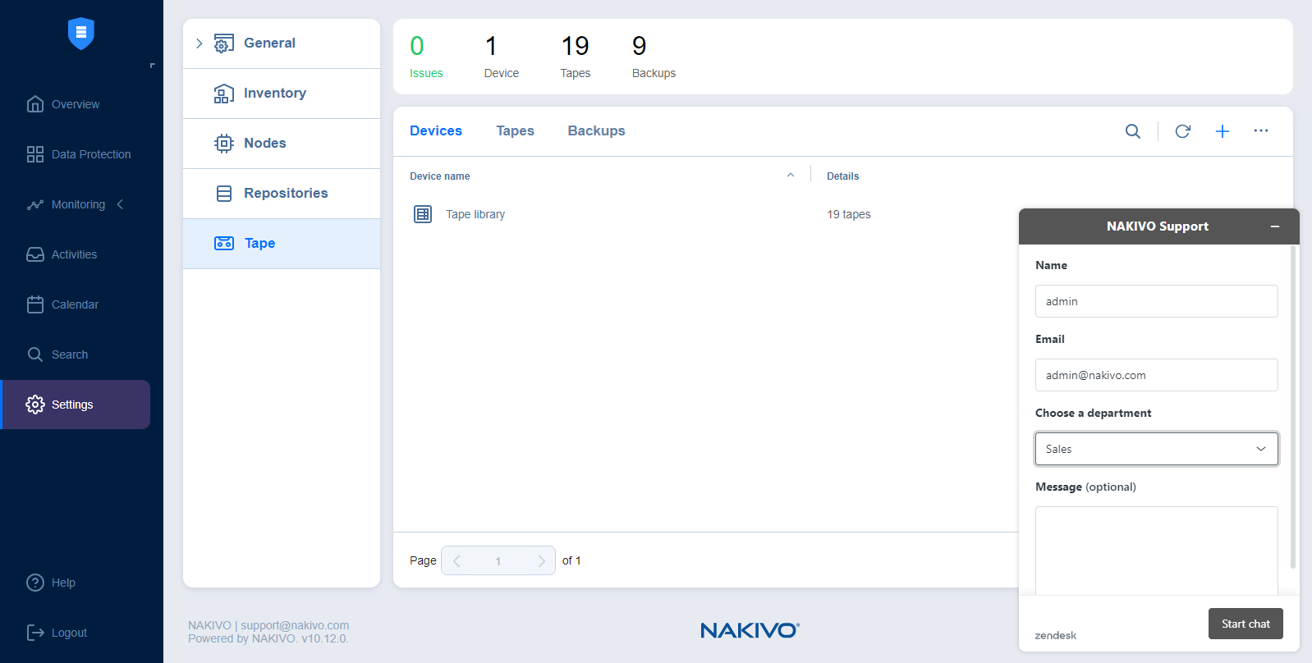
Task: Switch to the Backups tab
Action: tap(597, 131)
